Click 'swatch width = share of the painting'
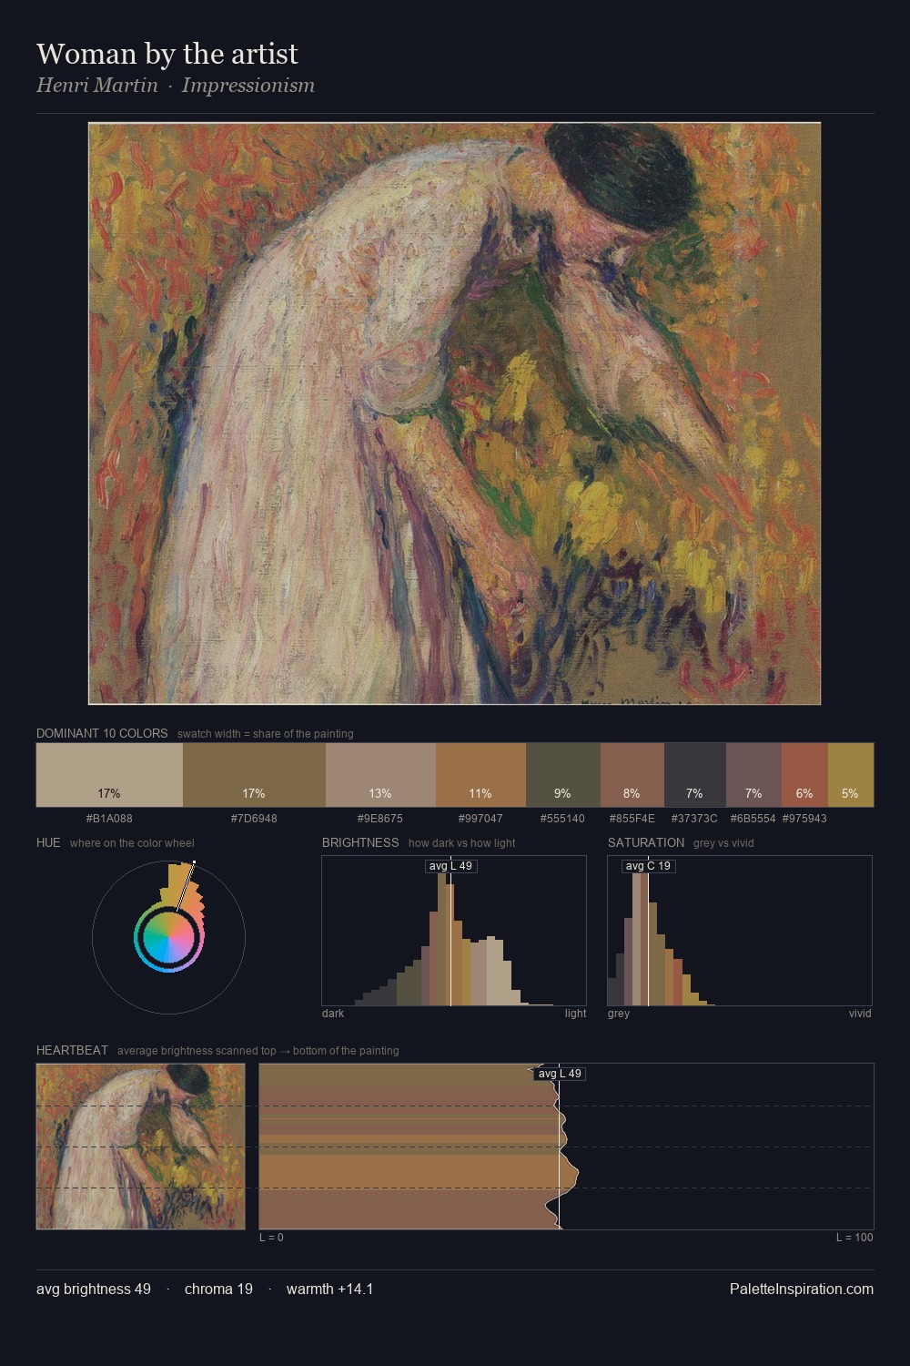This screenshot has height=1366, width=910. tap(266, 734)
